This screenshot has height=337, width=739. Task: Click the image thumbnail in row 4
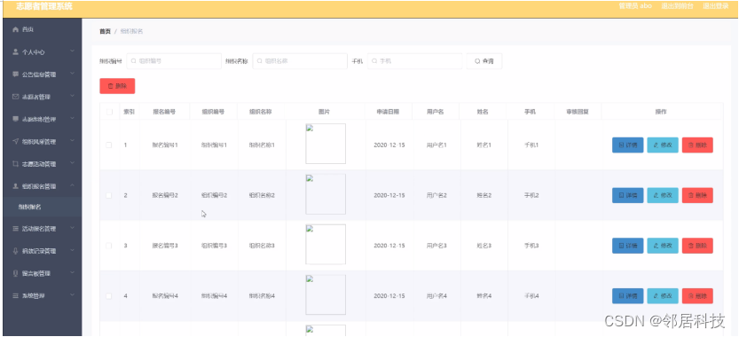pos(326,294)
